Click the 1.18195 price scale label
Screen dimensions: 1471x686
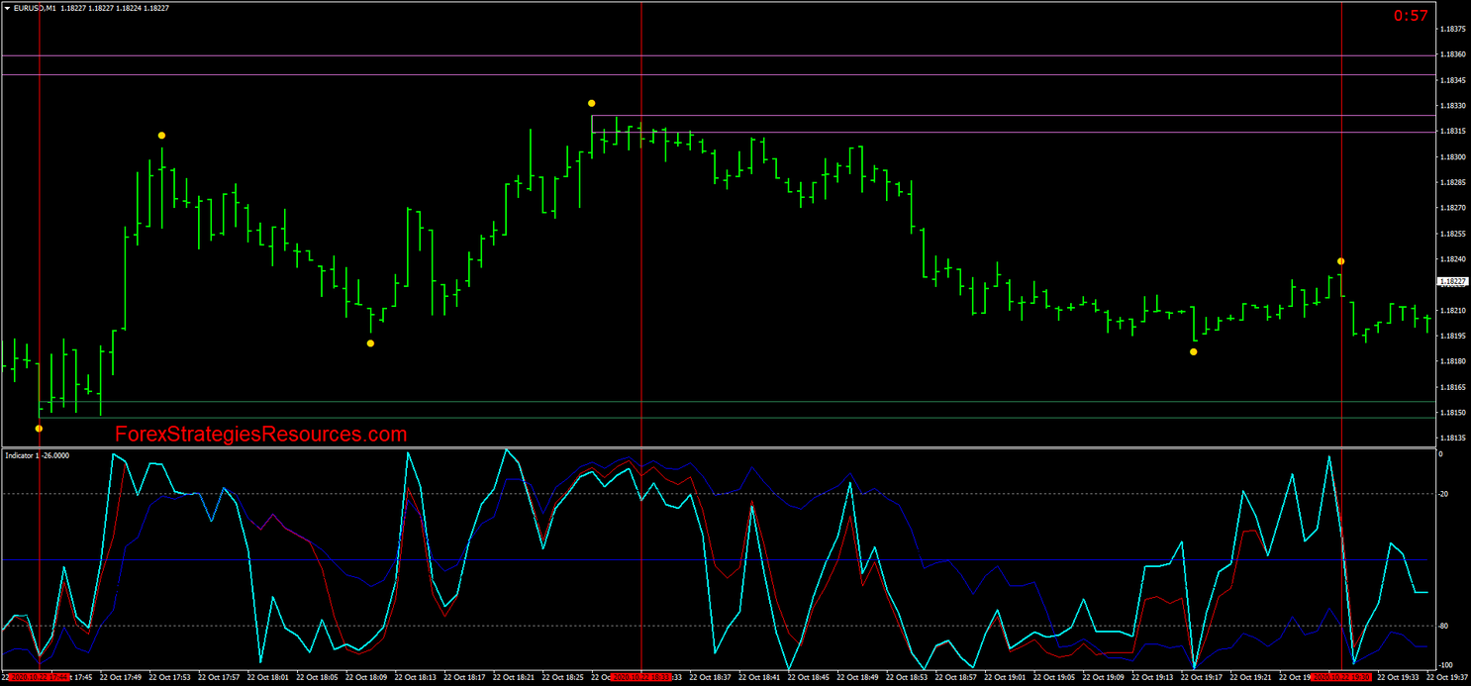pyautogui.click(x=1453, y=337)
